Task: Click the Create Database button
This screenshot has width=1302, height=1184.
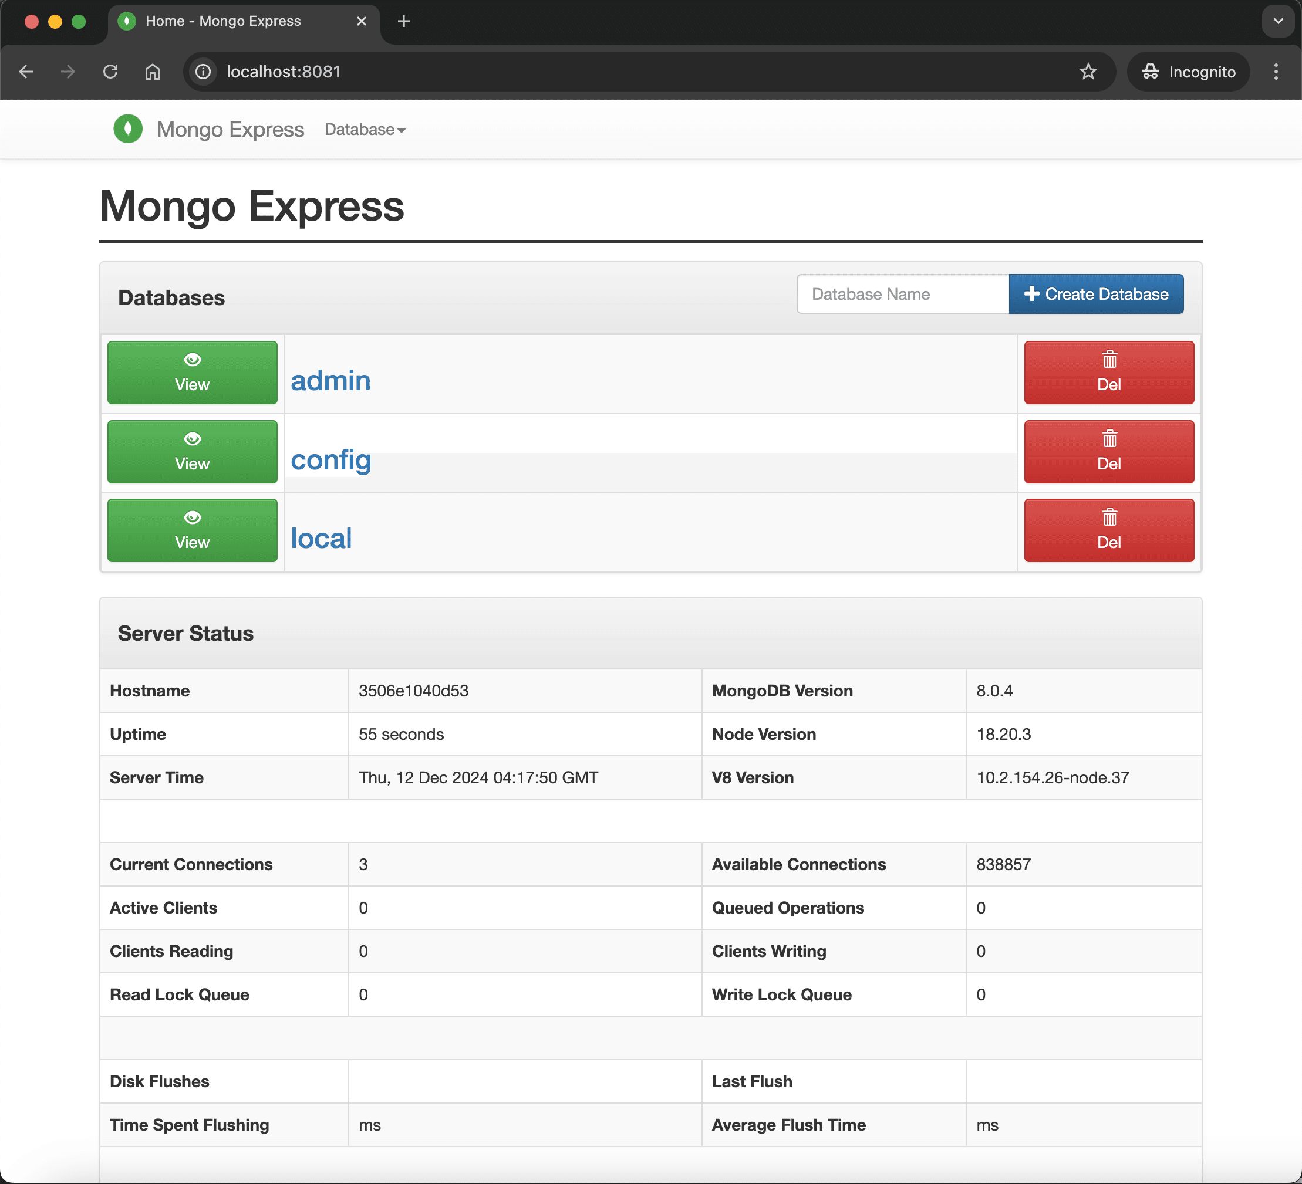Action: (1096, 294)
